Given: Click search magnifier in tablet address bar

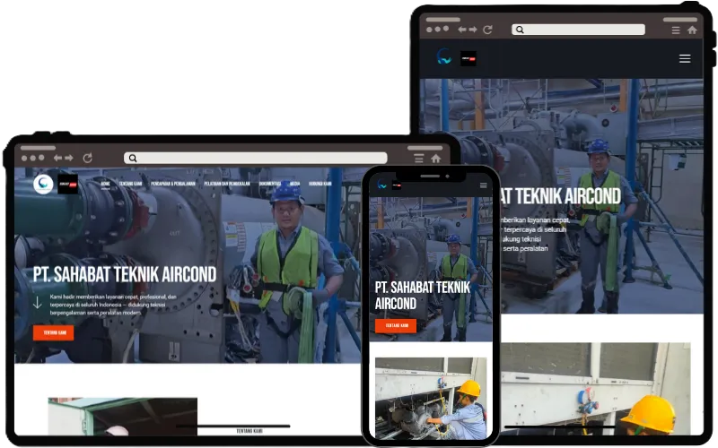Looking at the screenshot, I should coord(520,30).
